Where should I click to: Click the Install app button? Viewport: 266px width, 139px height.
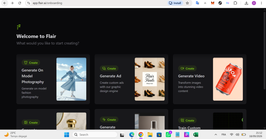(175, 3)
